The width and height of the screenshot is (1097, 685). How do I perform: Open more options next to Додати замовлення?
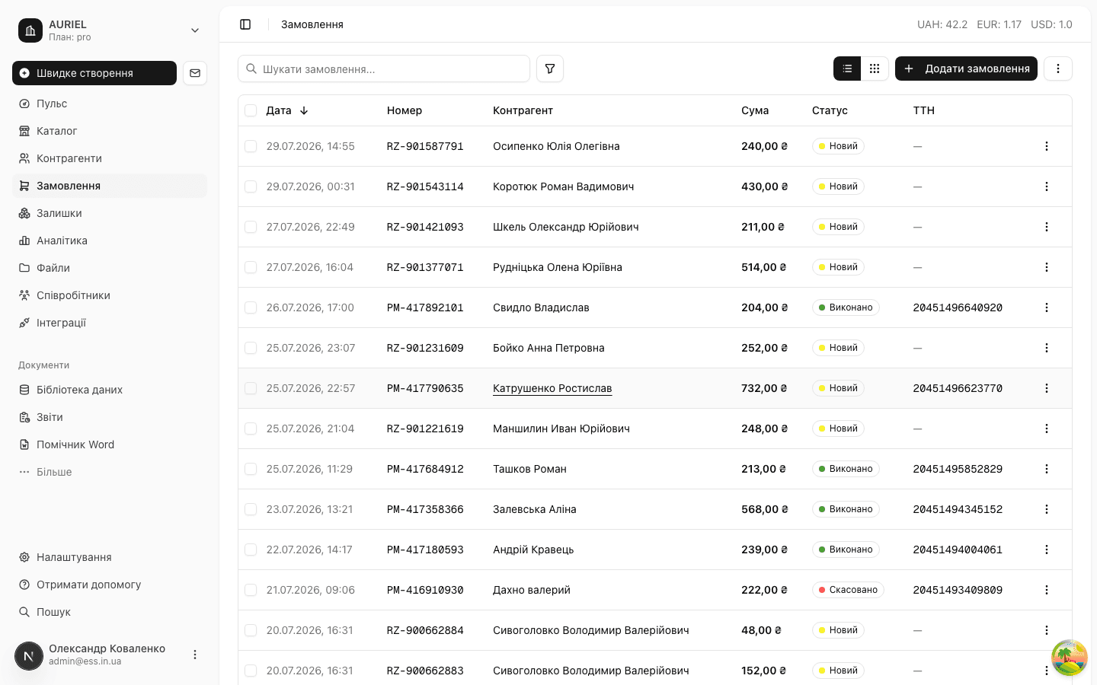[1057, 68]
